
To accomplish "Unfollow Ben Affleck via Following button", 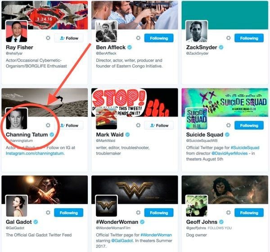I will (159, 38).
